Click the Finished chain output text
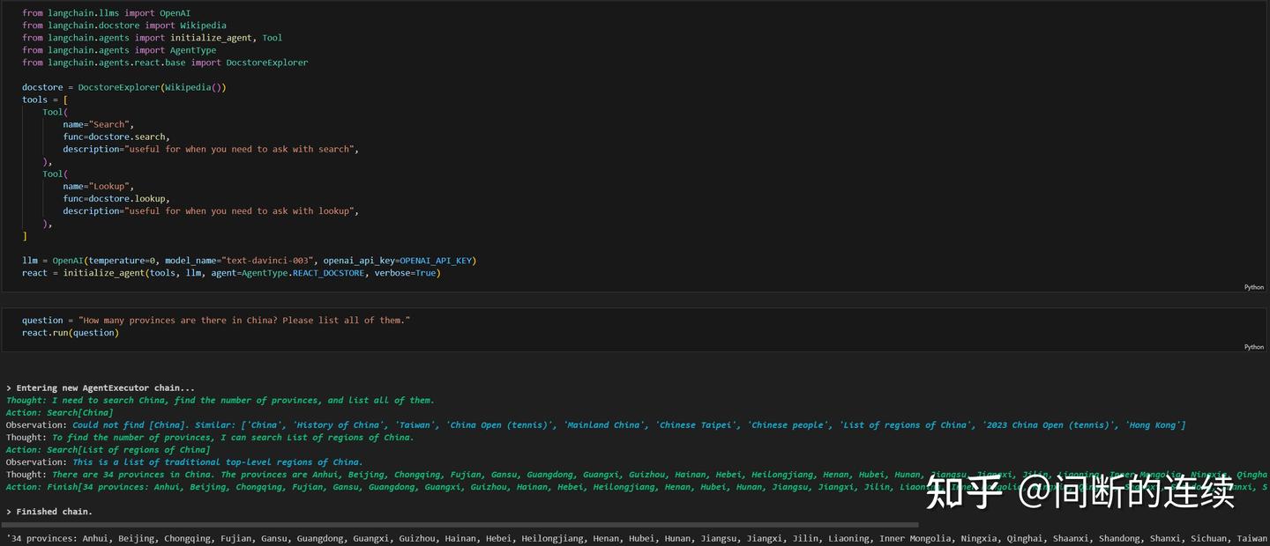The width and height of the screenshot is (1270, 546). [49, 511]
